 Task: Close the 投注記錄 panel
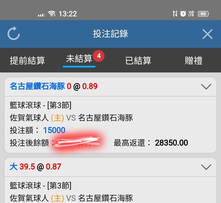(207, 34)
